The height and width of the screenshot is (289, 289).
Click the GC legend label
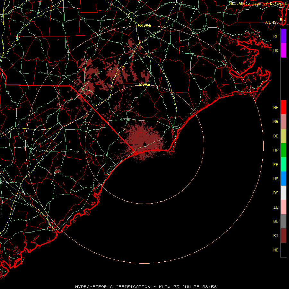coord(276,222)
